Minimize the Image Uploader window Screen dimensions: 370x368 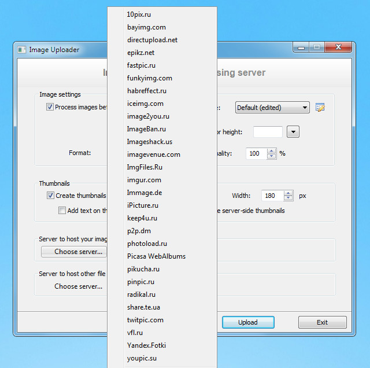301,47
